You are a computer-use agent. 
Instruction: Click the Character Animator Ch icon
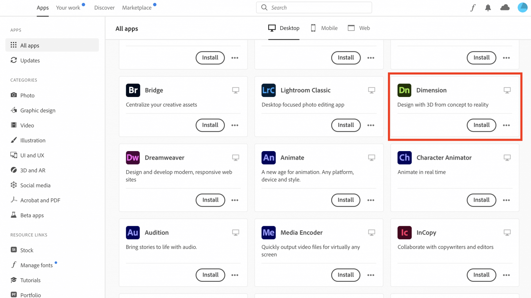(404, 158)
